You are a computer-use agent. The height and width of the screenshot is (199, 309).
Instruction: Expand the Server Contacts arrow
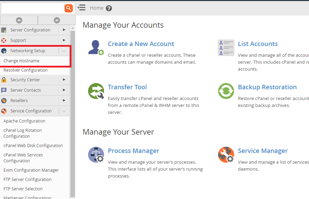click(x=64, y=90)
